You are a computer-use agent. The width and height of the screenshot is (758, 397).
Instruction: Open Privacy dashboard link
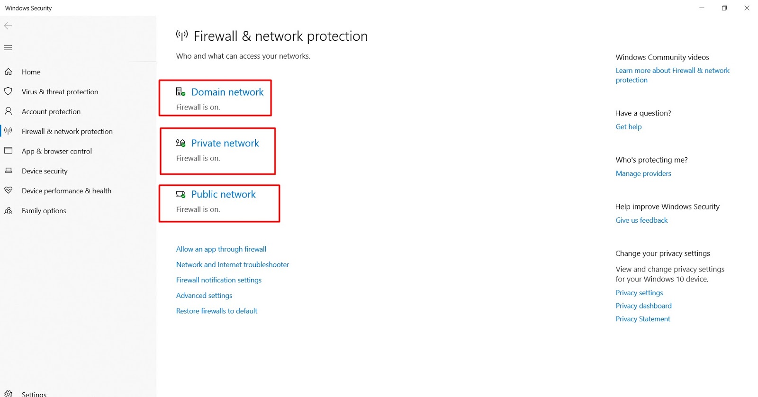click(x=643, y=306)
